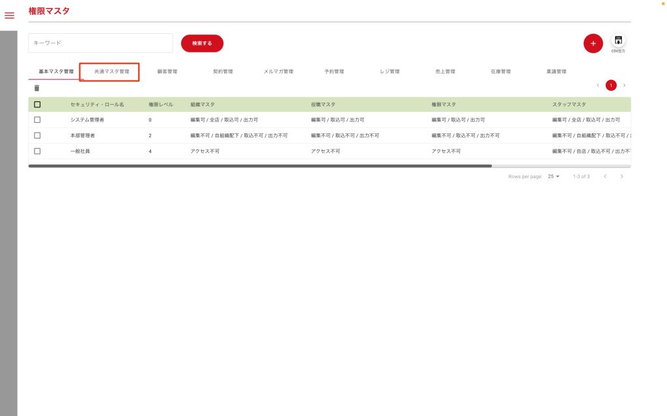Export the list via CSV出力 icon

click(617, 42)
